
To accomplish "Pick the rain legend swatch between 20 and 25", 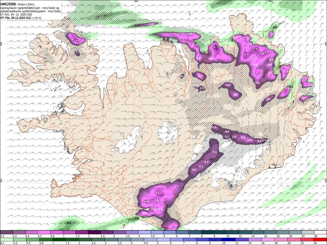I will pyautogui.click(x=294, y=239).
